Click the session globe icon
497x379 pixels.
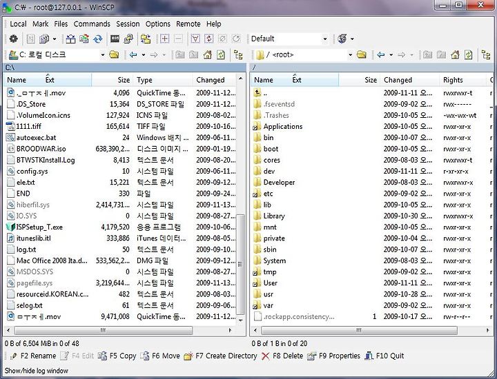(342, 39)
